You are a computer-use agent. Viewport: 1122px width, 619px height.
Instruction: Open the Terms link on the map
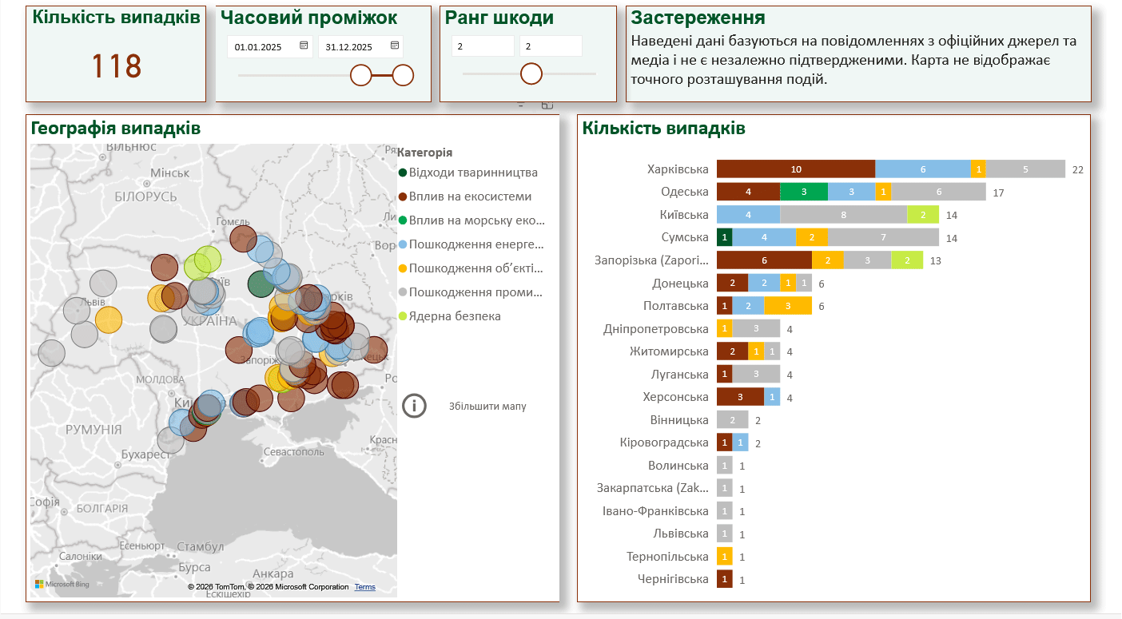coord(364,587)
